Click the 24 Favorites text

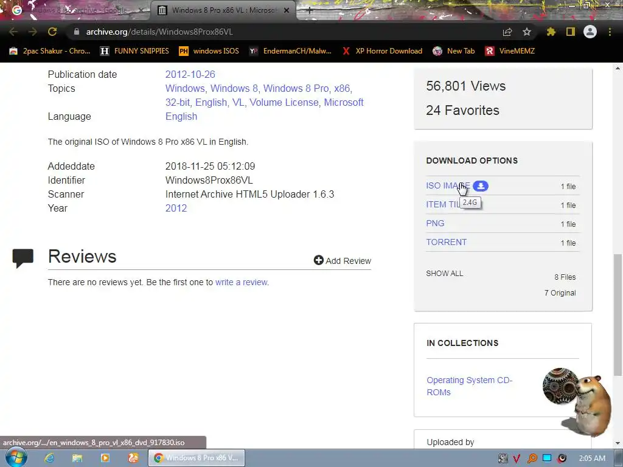coord(462,110)
